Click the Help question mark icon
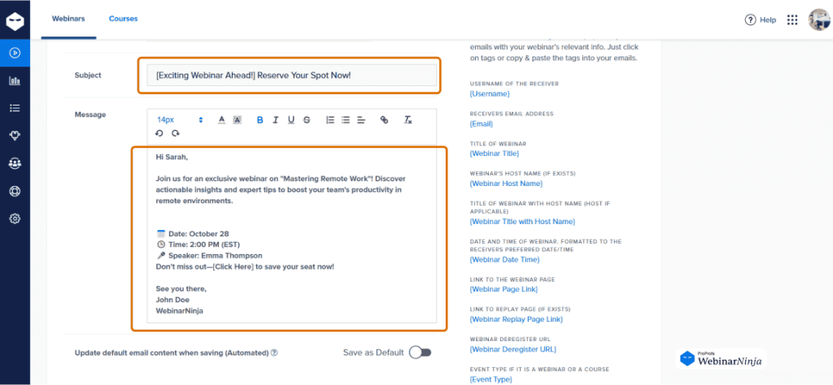 (x=750, y=19)
